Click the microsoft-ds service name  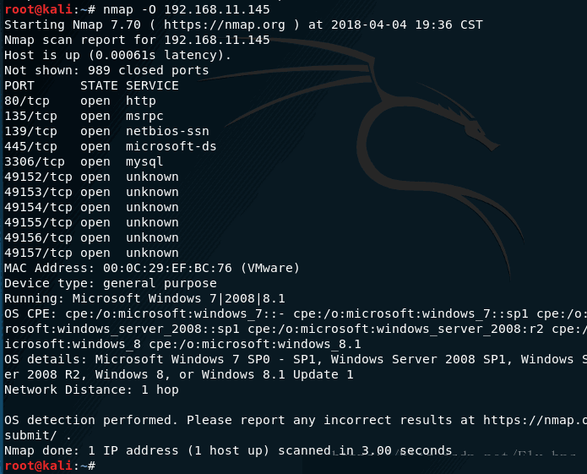(171, 147)
